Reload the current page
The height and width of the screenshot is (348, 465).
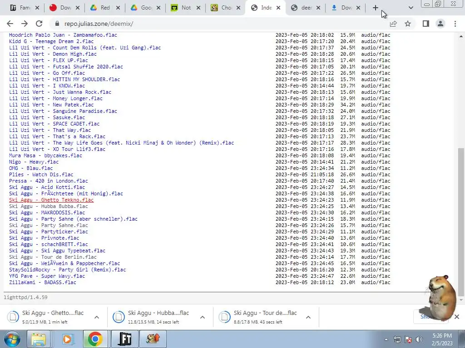[39, 24]
